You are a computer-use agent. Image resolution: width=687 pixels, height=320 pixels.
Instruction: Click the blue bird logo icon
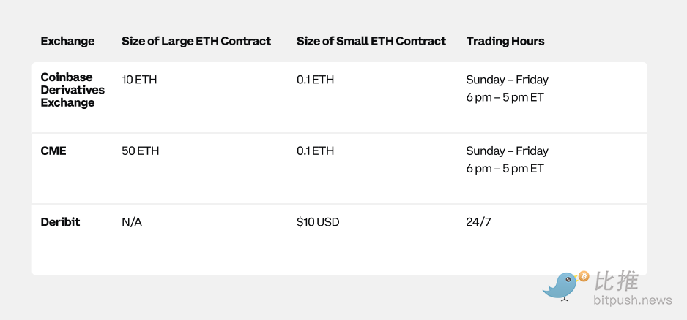tap(561, 286)
